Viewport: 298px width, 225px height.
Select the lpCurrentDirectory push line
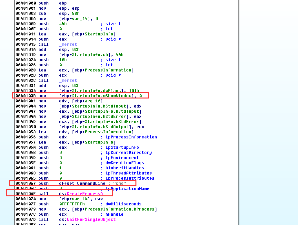pyautogui.click(x=84, y=152)
